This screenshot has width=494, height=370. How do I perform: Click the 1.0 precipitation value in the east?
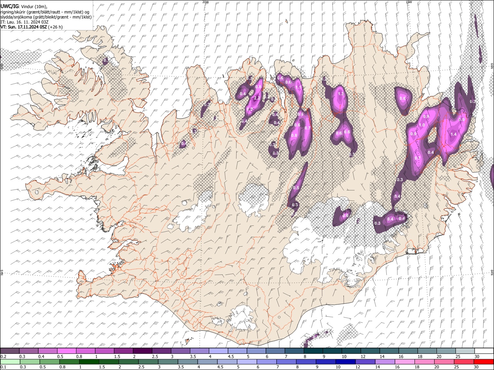(422, 125)
